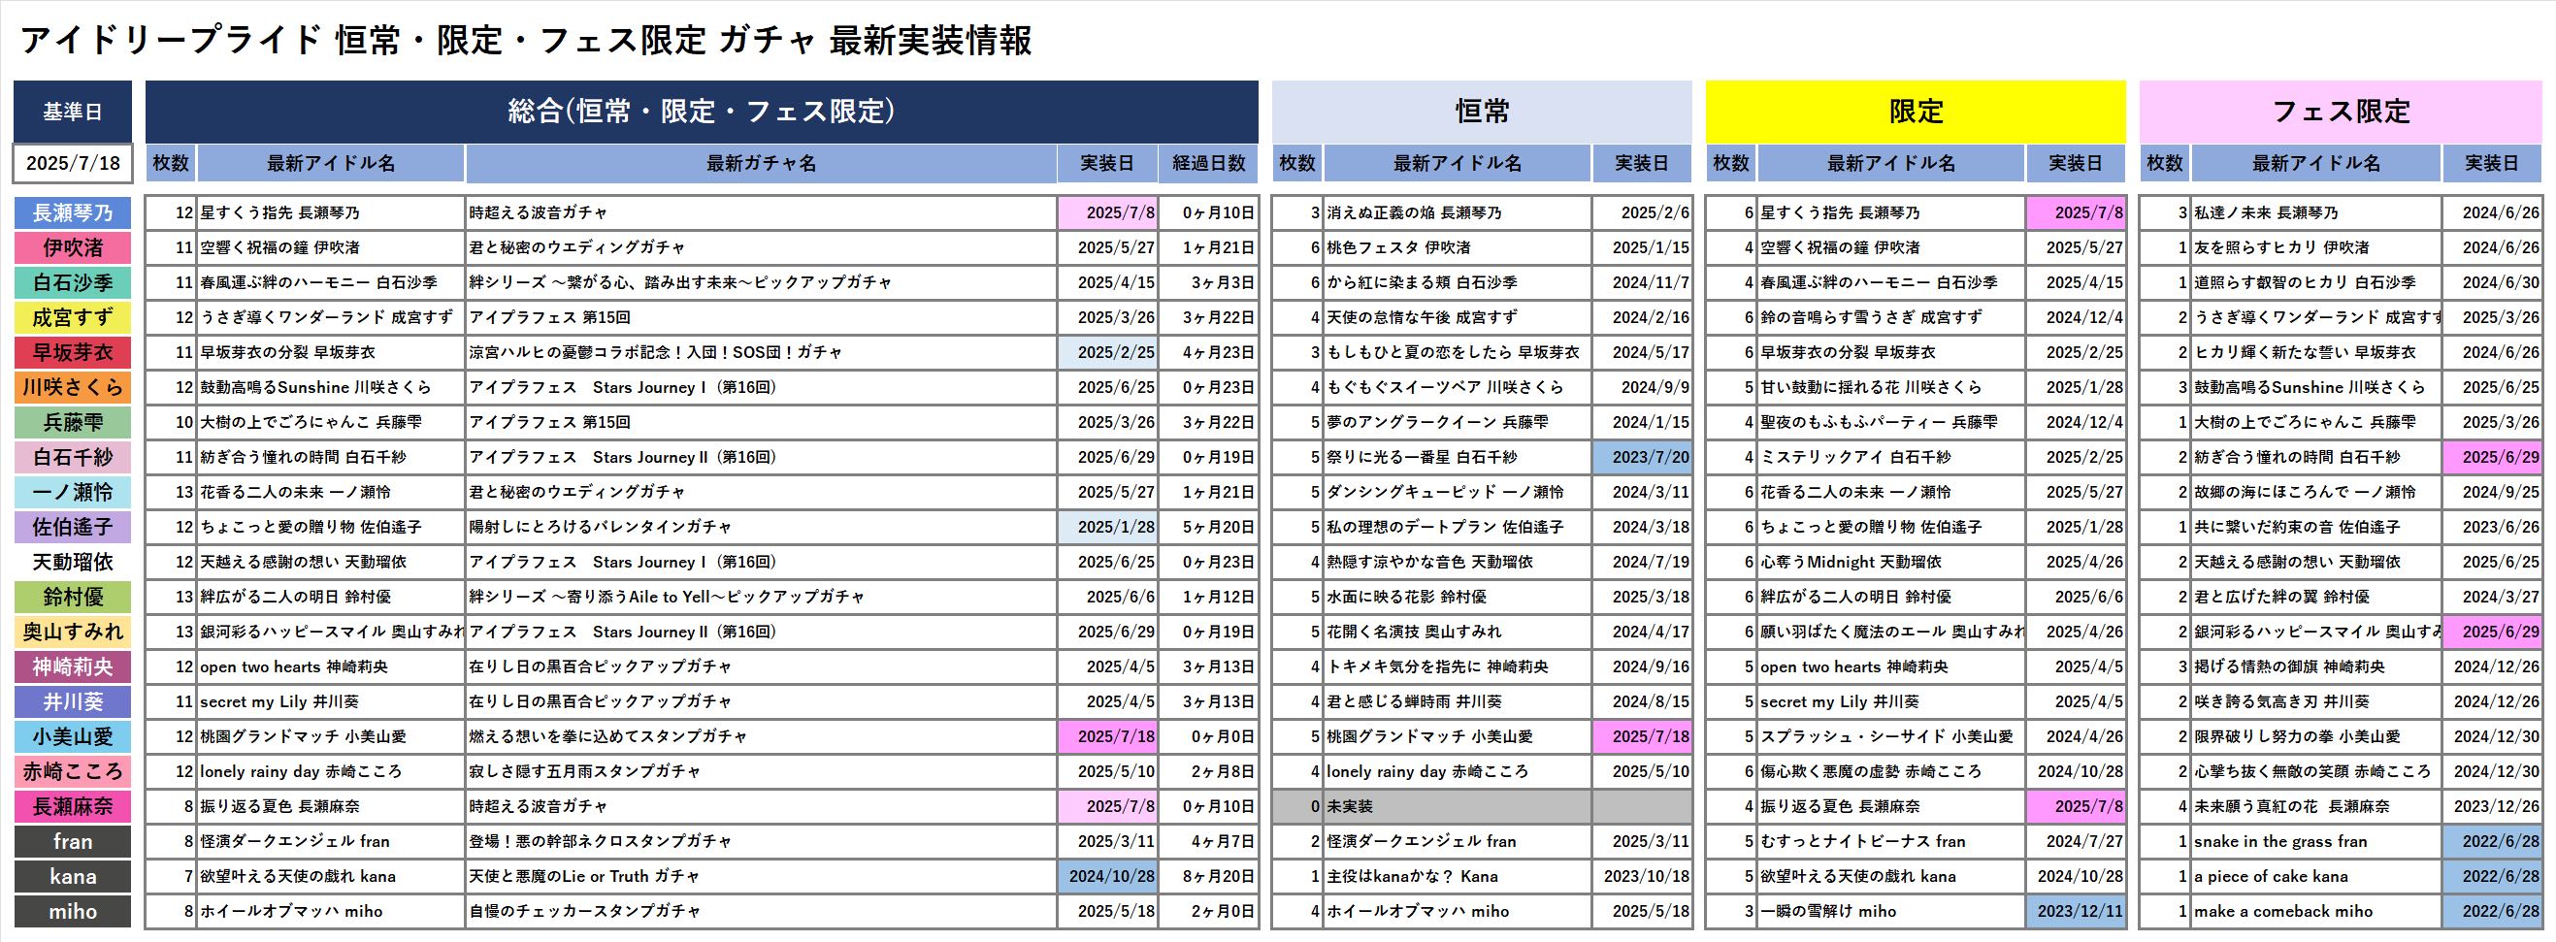2556x942 pixels.
Task: Select the dark miho name label
Action: (x=73, y=911)
